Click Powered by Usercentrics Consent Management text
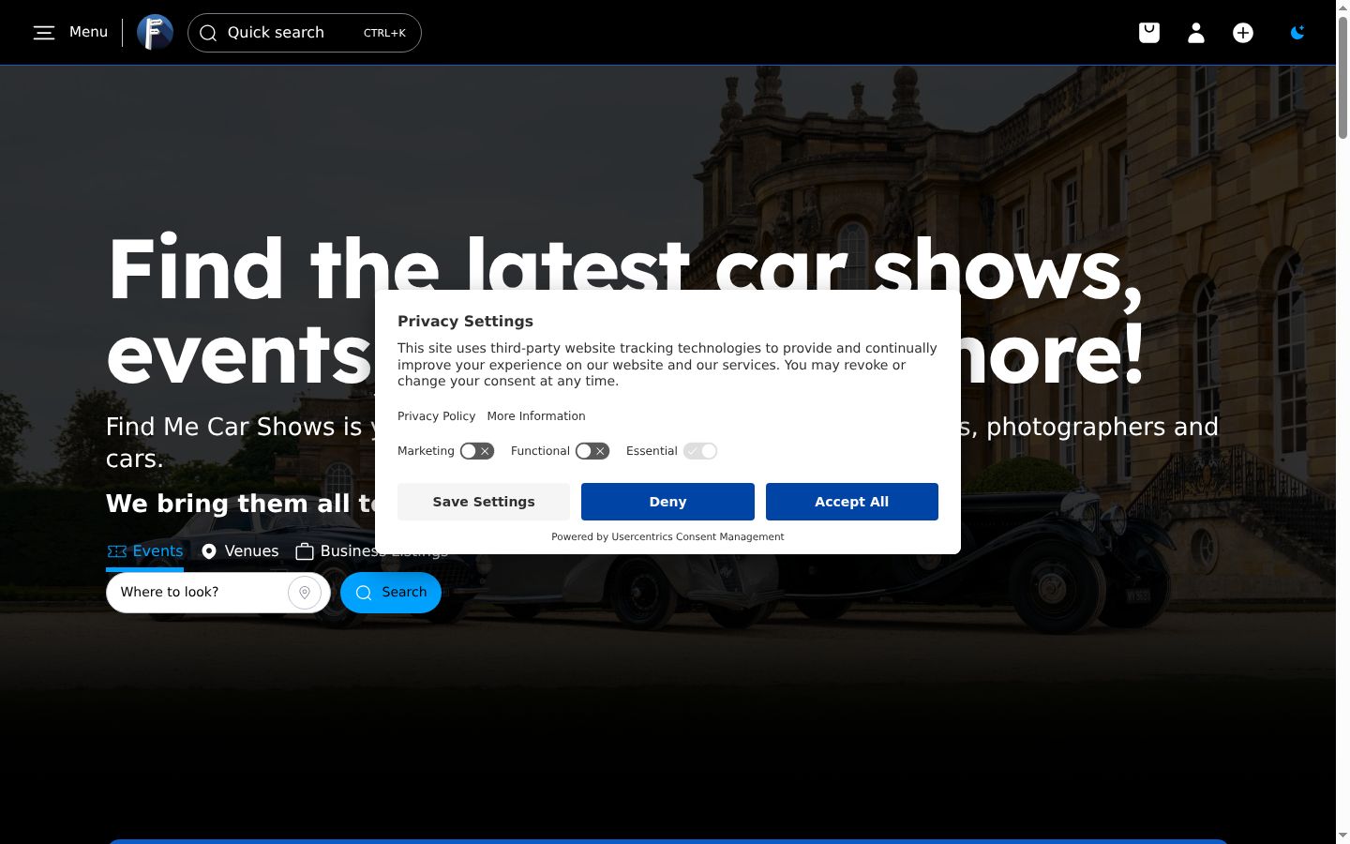 pos(667,537)
